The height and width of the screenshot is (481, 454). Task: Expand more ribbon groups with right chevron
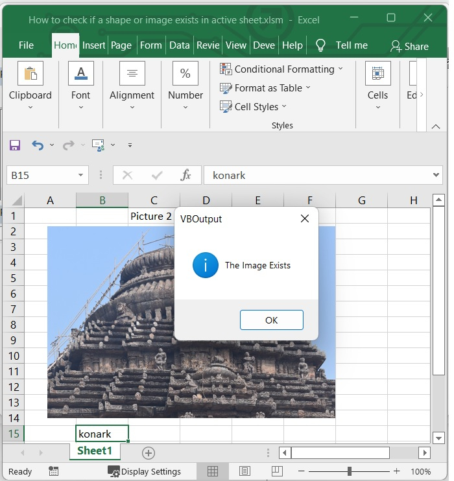click(x=422, y=95)
